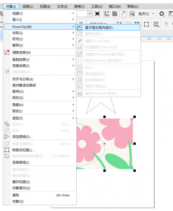The height and width of the screenshot is (211, 173).
Task: Click the center X marker of selection
Action: click(104, 144)
